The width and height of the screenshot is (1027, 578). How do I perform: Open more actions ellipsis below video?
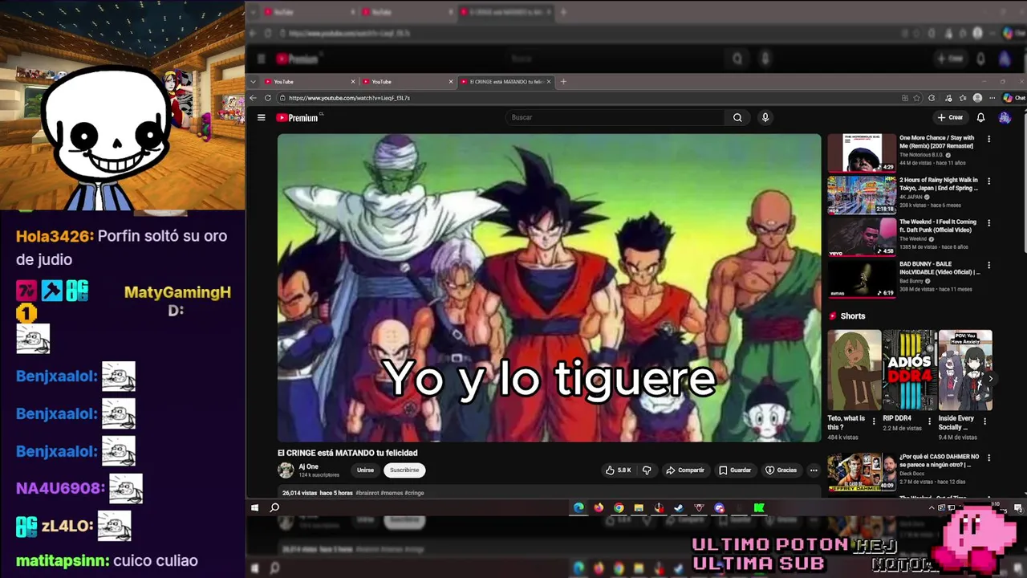pyautogui.click(x=814, y=470)
